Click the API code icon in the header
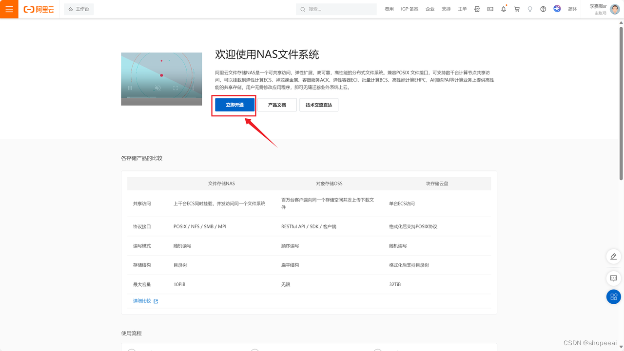Screen dimensions: 624x351 (x=477, y=9)
